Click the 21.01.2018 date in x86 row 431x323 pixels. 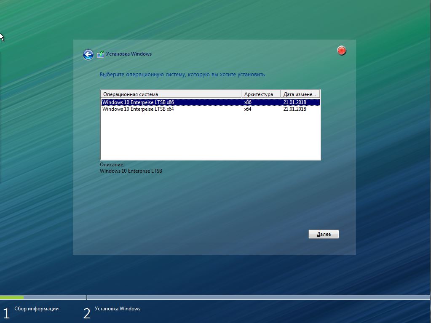(294, 102)
